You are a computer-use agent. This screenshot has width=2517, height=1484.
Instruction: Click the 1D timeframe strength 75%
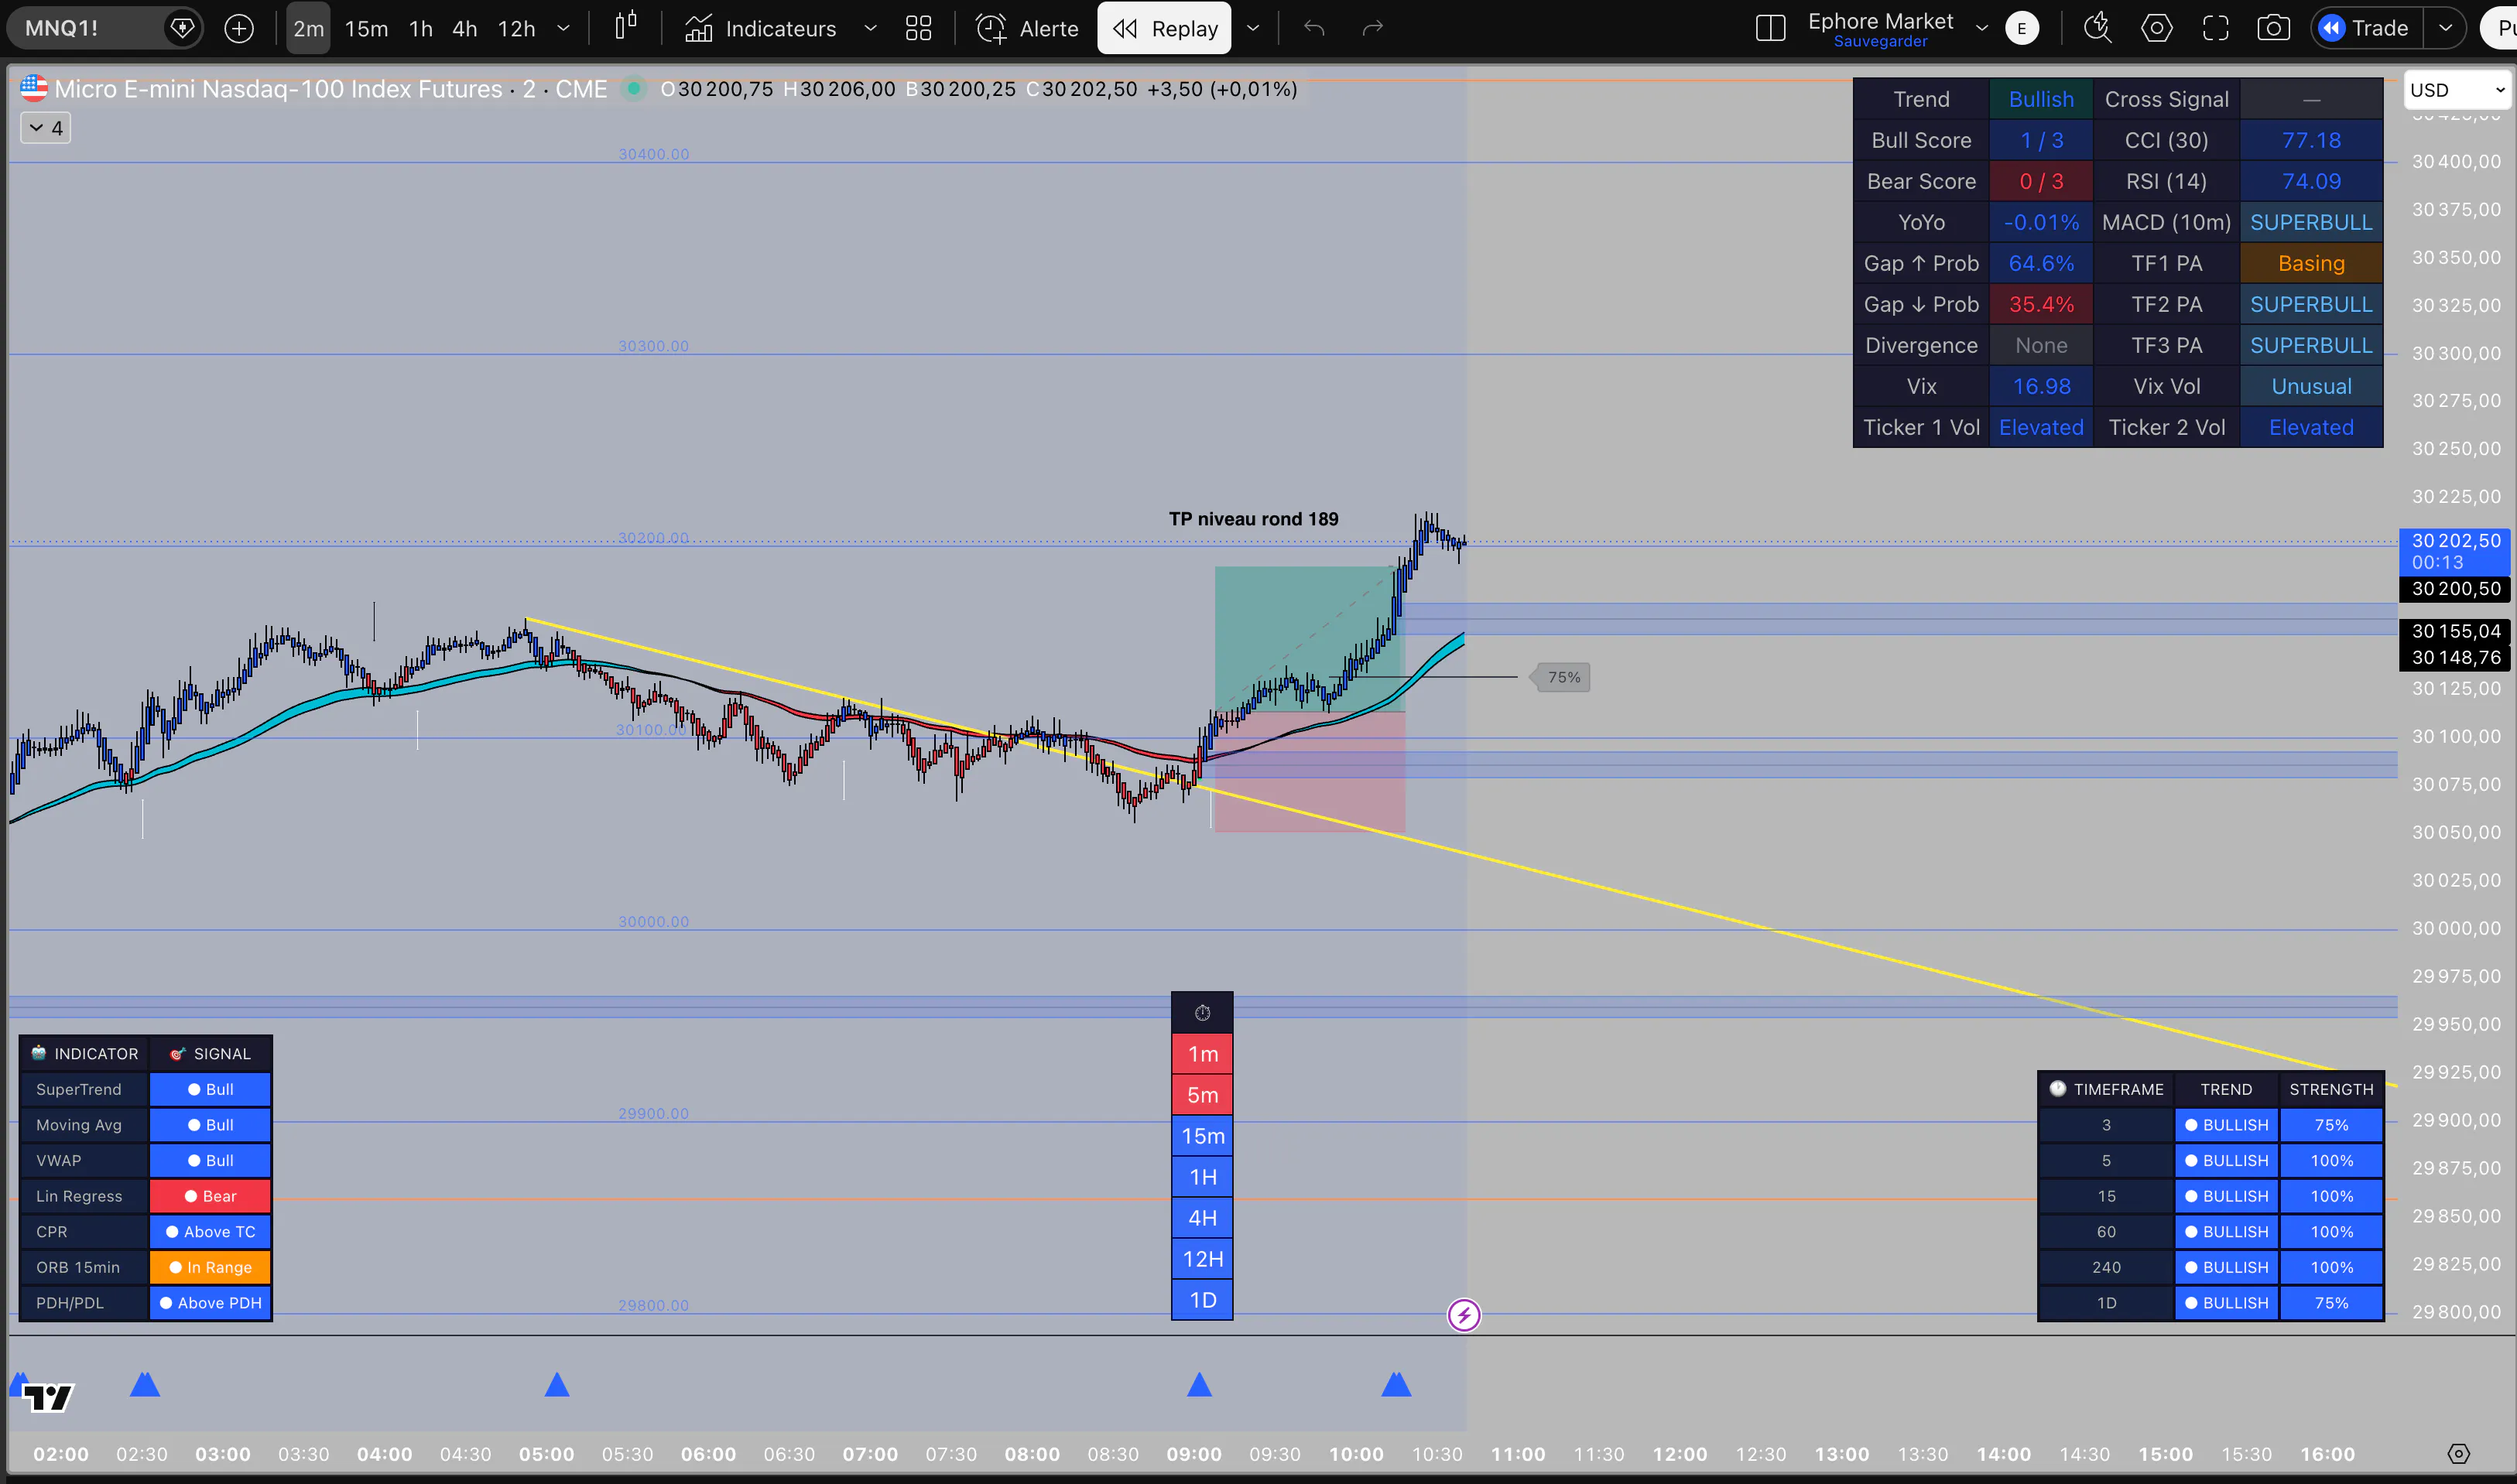2331,1303
